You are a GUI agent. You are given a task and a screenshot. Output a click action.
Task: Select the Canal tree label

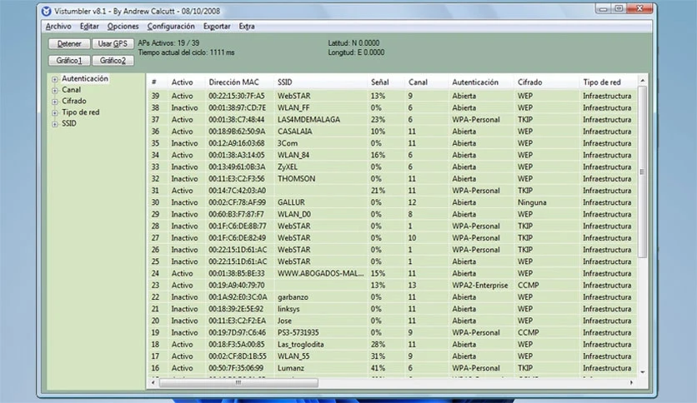(x=71, y=90)
